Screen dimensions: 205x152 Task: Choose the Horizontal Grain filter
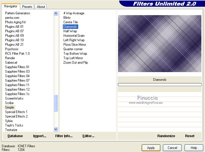pos(74,36)
